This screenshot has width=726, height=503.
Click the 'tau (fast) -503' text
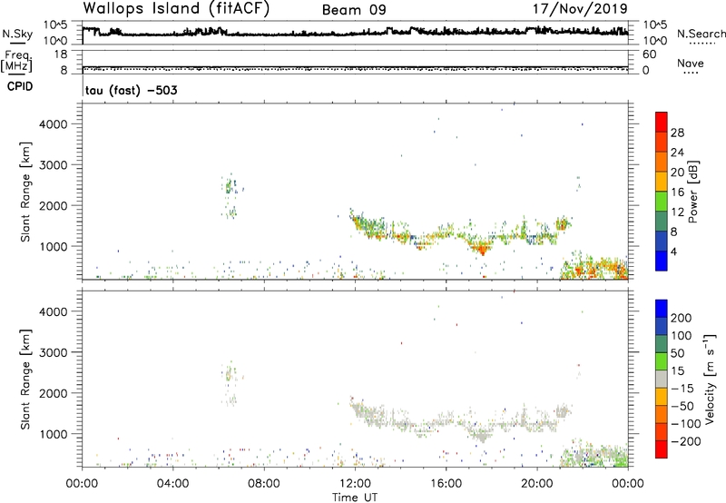[131, 90]
